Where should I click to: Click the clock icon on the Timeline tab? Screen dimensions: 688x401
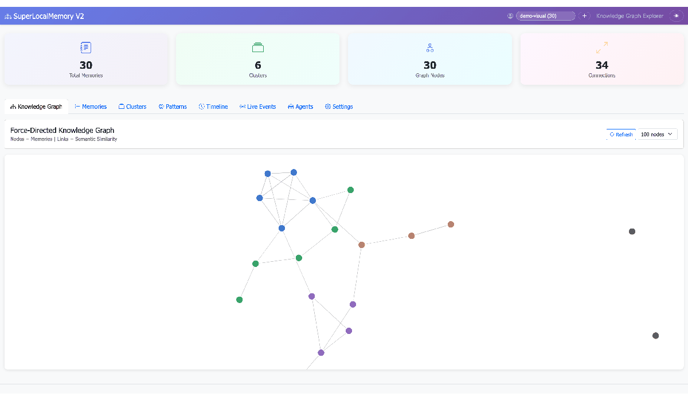pos(202,106)
